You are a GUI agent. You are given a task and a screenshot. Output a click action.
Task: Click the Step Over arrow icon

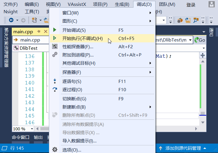pos(55,89)
